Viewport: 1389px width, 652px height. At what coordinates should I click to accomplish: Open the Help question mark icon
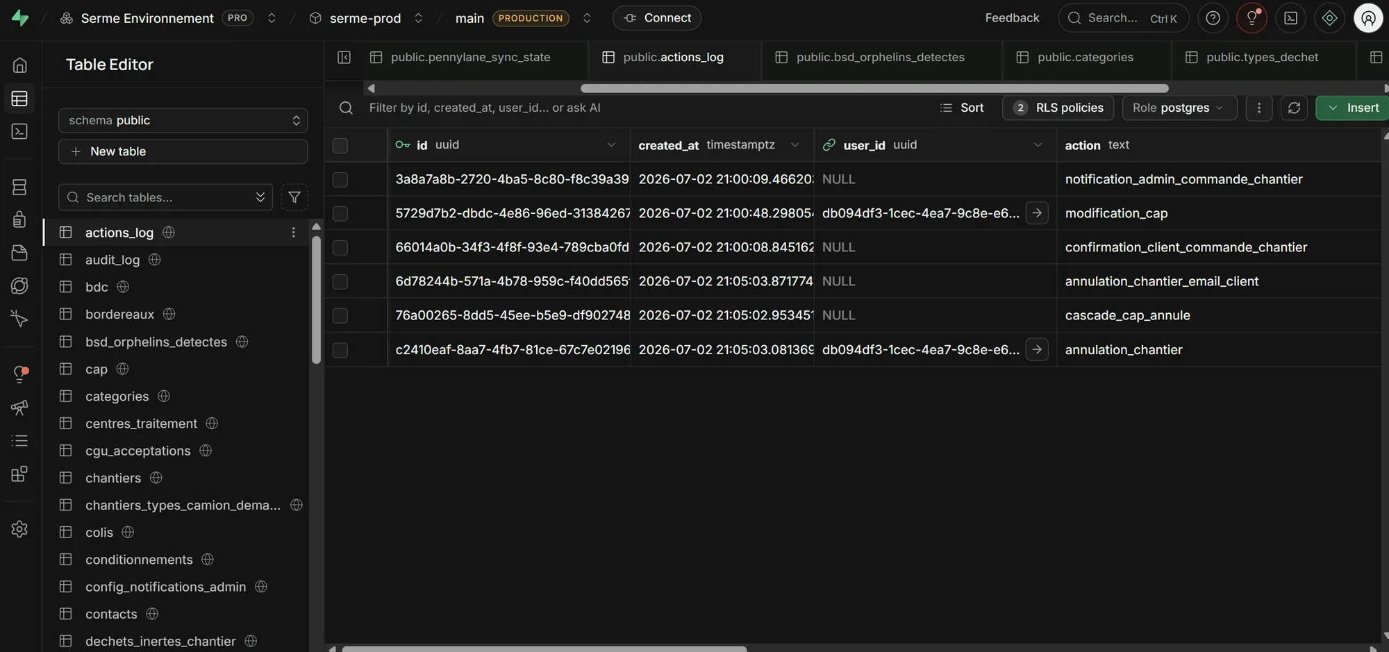pyautogui.click(x=1213, y=18)
